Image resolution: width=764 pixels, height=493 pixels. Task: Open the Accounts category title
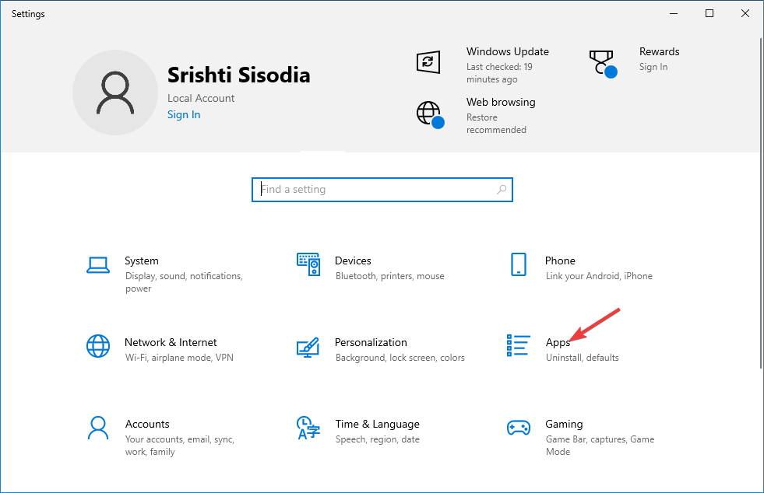click(147, 425)
